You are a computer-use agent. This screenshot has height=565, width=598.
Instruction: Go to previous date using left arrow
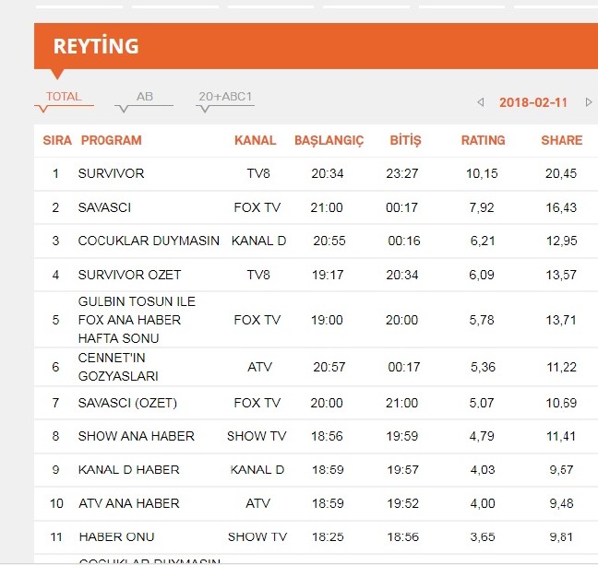(480, 102)
